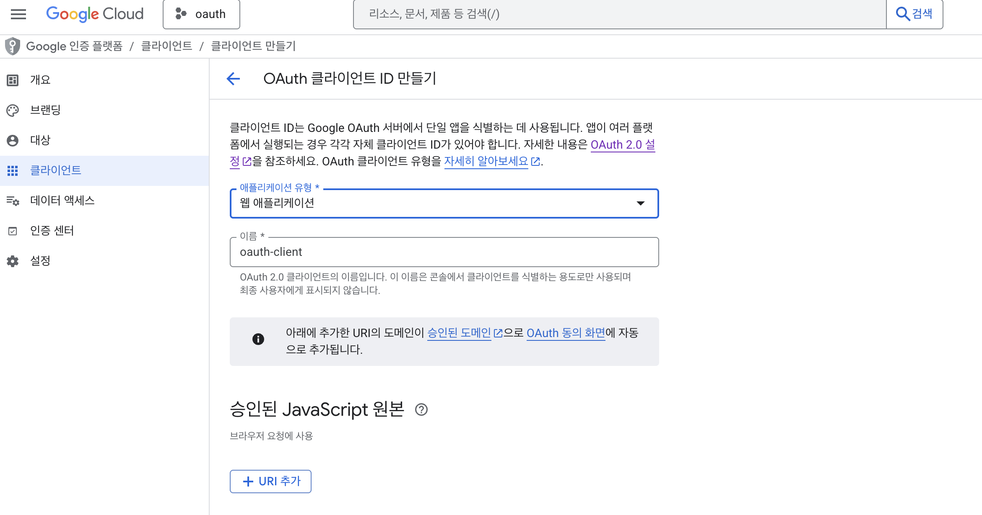Click the 검색 search button

(x=914, y=14)
